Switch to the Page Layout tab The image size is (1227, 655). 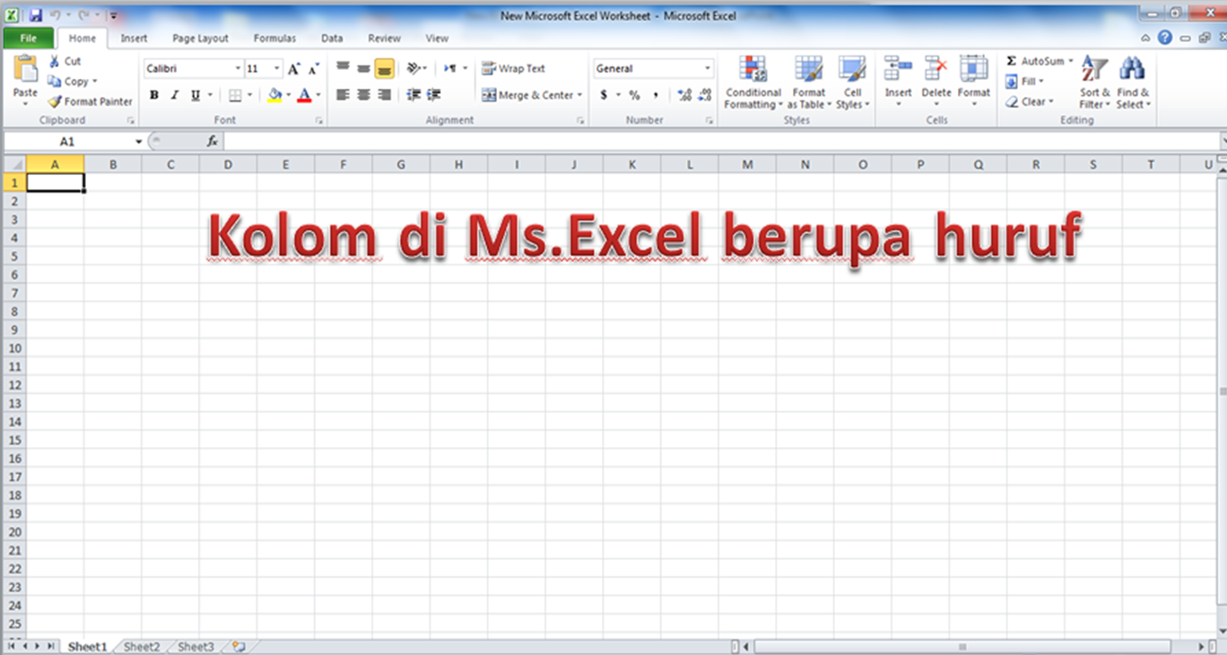[200, 39]
